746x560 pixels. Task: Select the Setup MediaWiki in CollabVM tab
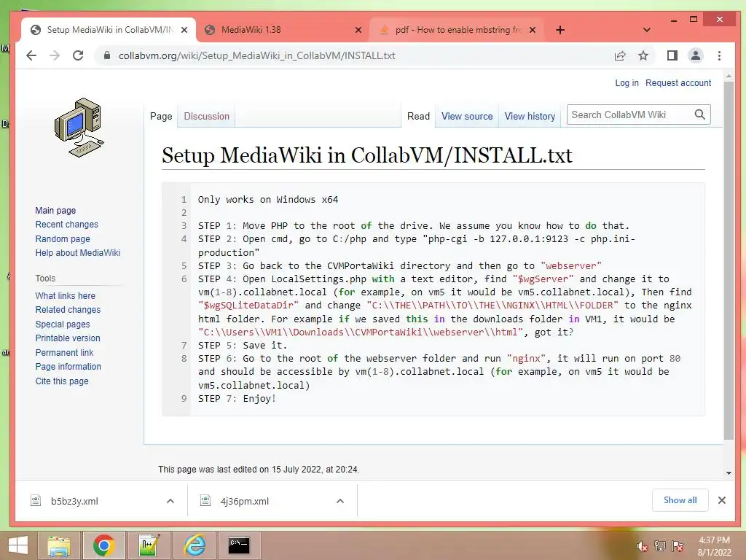tap(109, 30)
